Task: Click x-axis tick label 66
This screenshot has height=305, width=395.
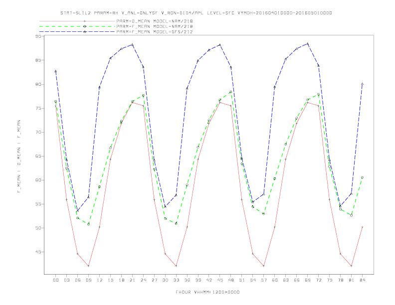Action: (x=297, y=280)
